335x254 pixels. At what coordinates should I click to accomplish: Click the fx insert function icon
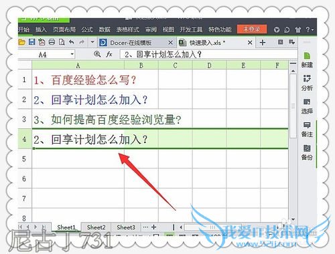(109, 54)
